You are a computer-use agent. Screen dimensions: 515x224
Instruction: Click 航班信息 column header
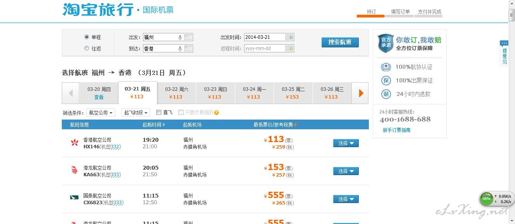click(x=79, y=125)
